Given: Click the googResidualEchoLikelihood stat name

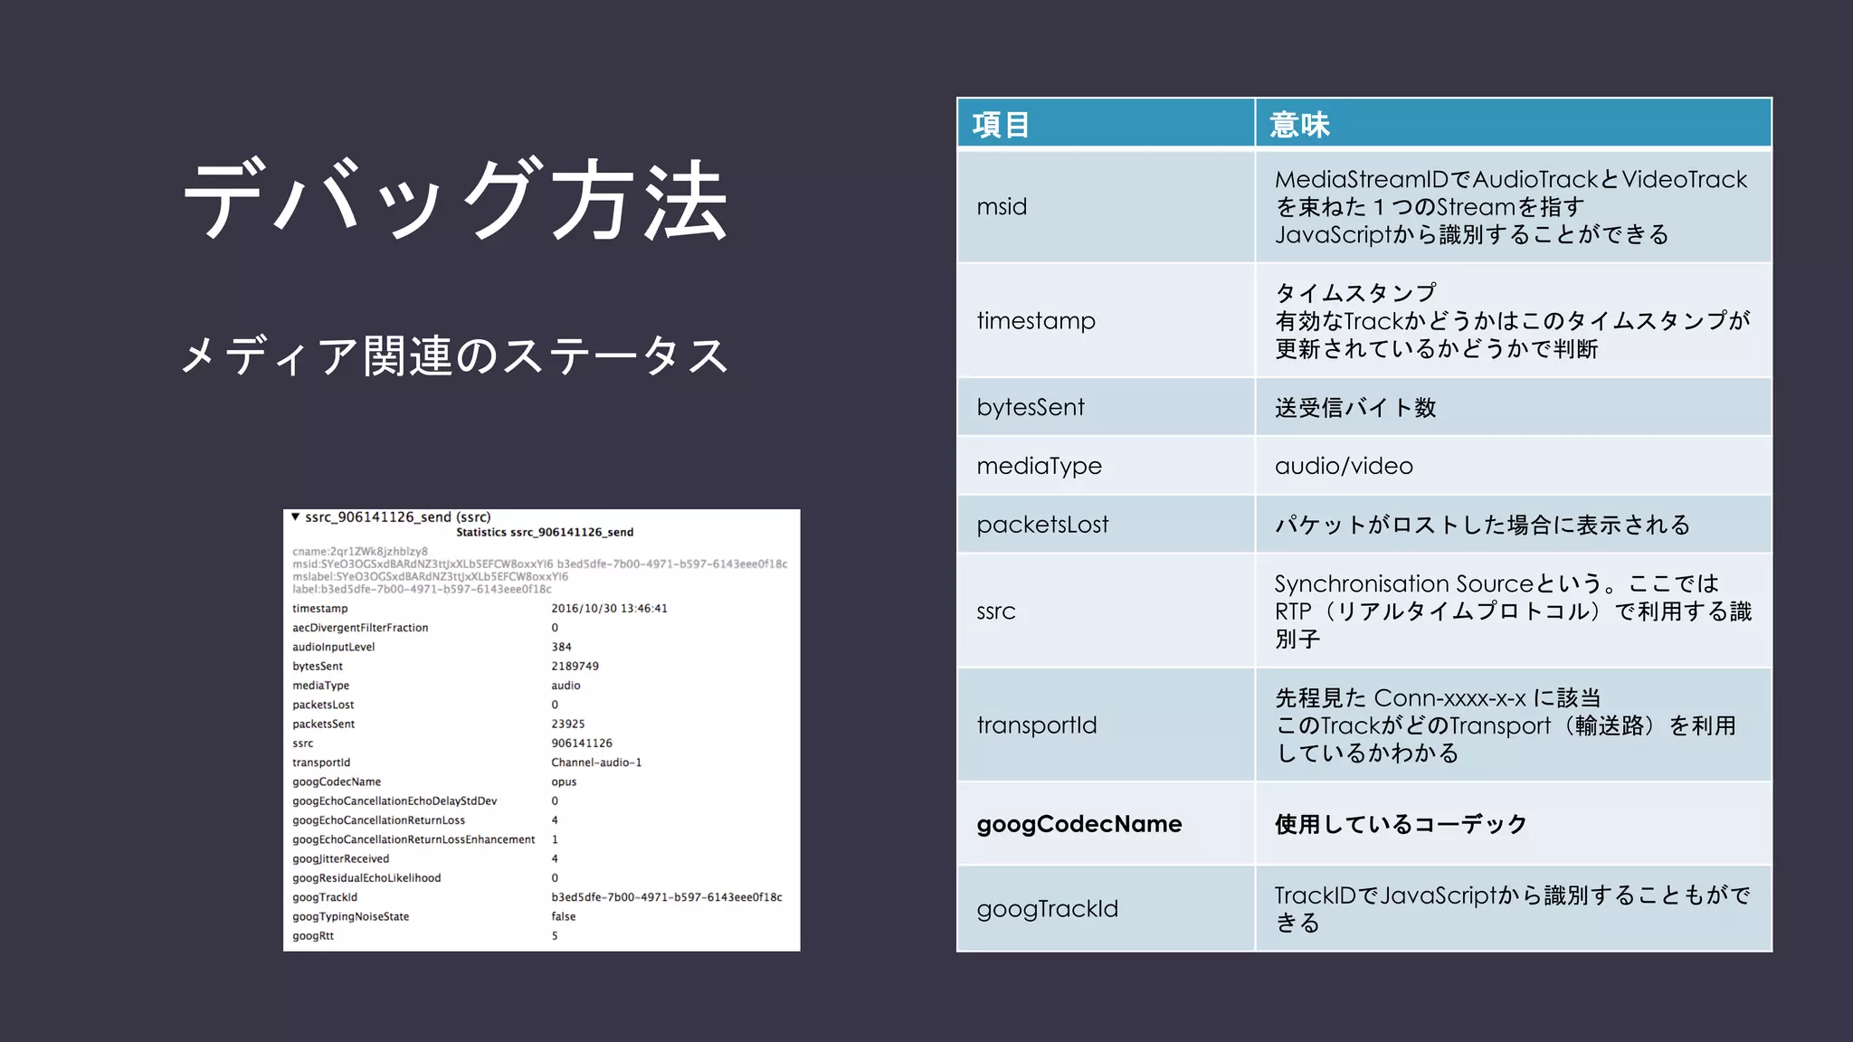Looking at the screenshot, I should point(366,877).
